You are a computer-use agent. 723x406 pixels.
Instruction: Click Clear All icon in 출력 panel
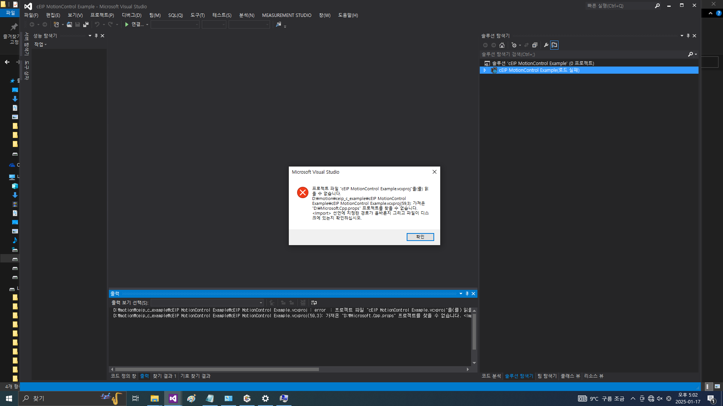click(x=303, y=303)
